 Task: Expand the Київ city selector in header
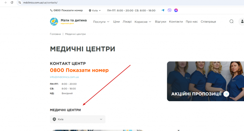tap(95, 10)
